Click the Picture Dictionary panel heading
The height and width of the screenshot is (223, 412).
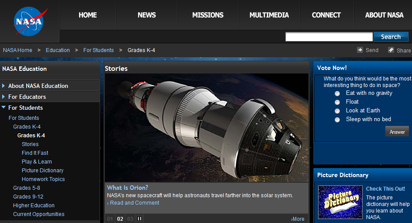[343, 175]
